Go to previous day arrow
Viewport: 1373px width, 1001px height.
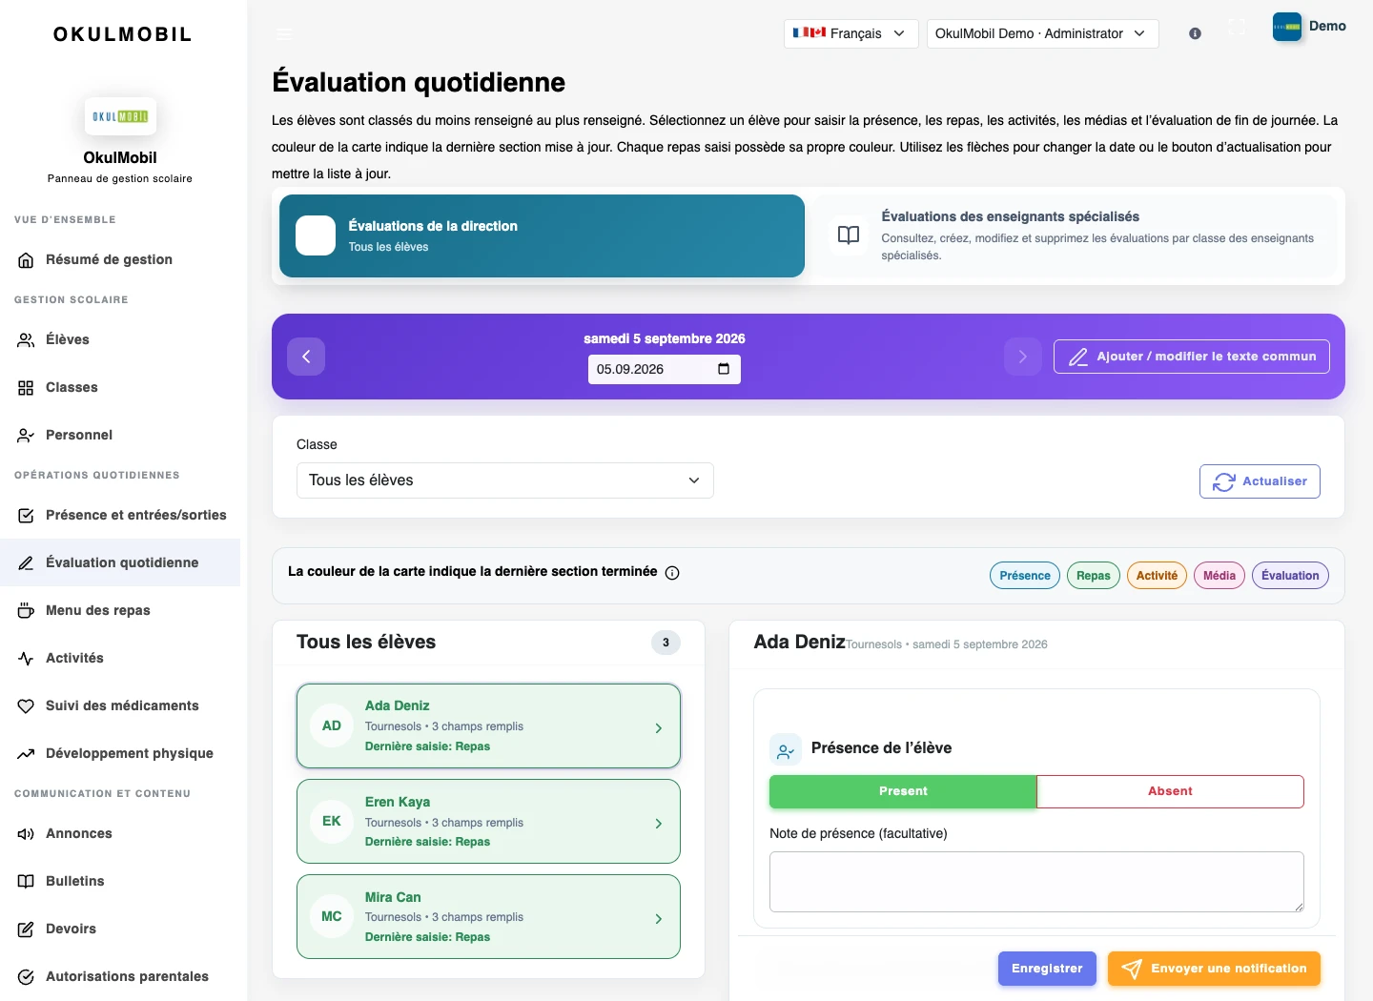click(x=306, y=357)
